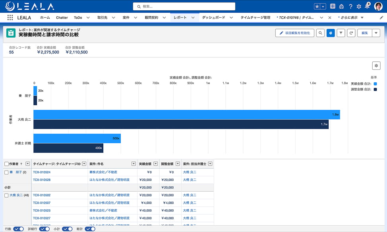This screenshot has width=387, height=232.
Task: Switch to the ダッシュボード tab
Action: [x=213, y=17]
